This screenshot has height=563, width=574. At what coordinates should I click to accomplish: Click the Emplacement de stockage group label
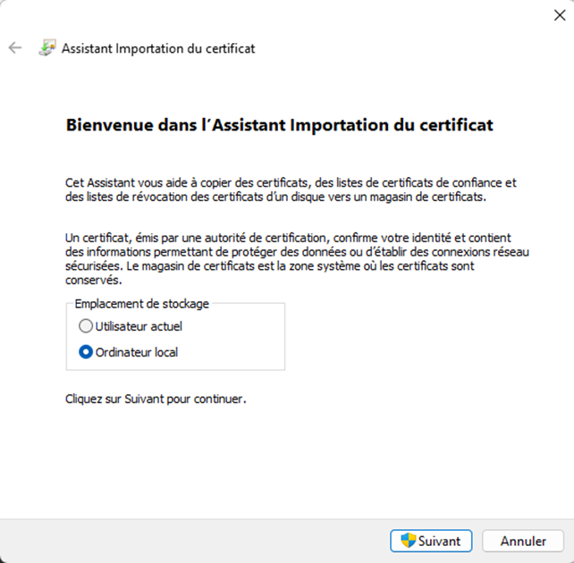pyautogui.click(x=141, y=304)
